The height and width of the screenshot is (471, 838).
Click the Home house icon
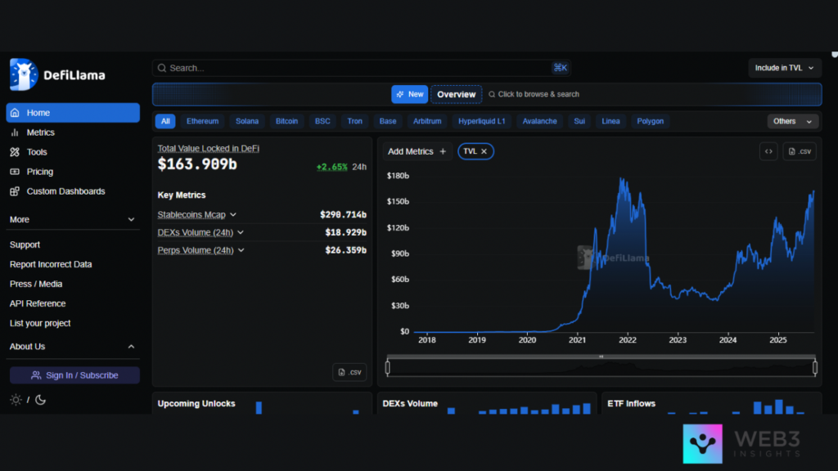[x=15, y=113]
